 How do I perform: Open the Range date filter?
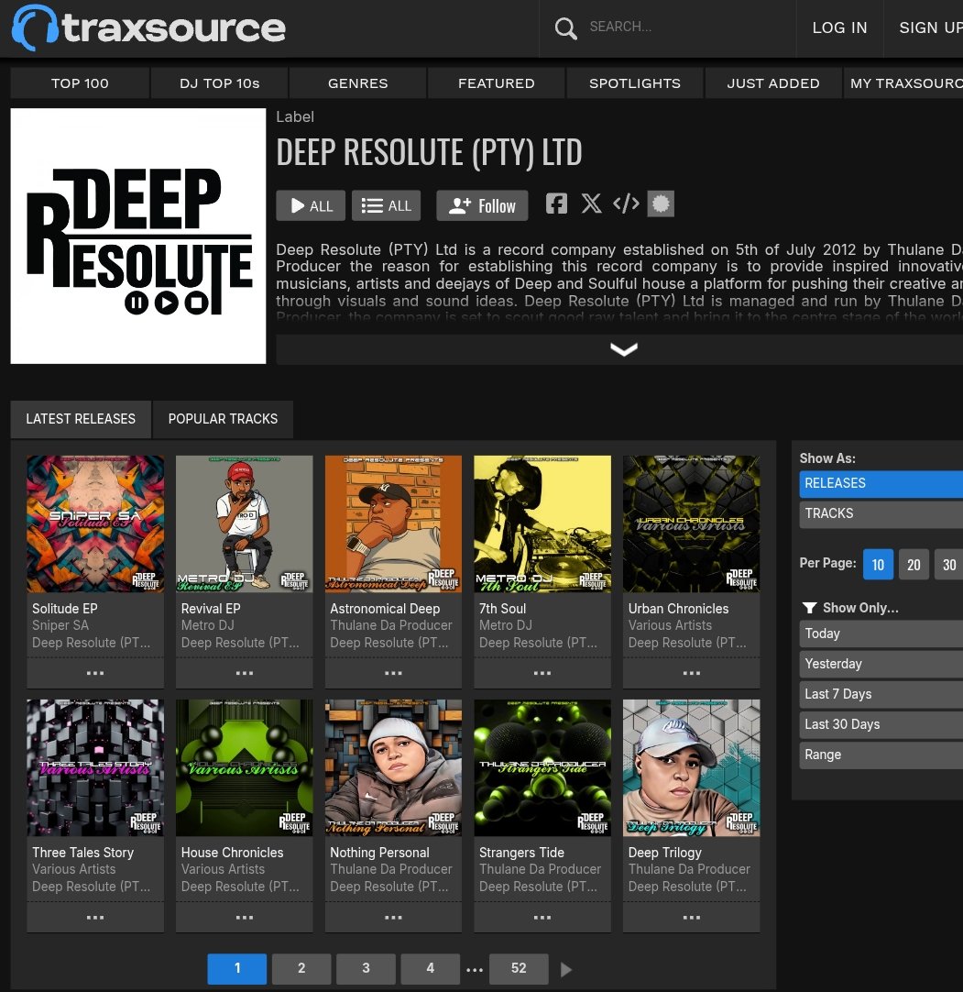tap(881, 755)
